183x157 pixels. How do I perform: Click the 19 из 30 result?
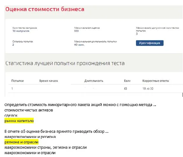click(148, 89)
